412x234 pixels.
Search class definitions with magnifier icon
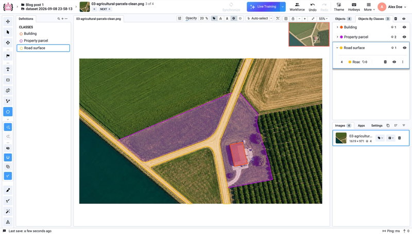(x=59, y=19)
